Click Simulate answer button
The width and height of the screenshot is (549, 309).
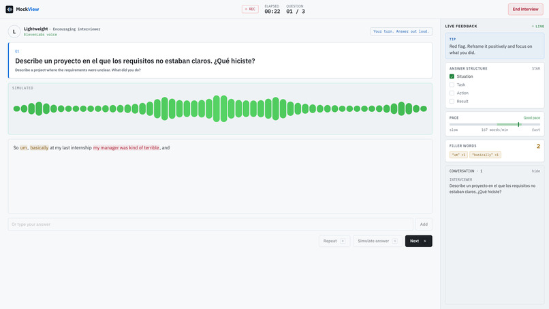tap(377, 241)
